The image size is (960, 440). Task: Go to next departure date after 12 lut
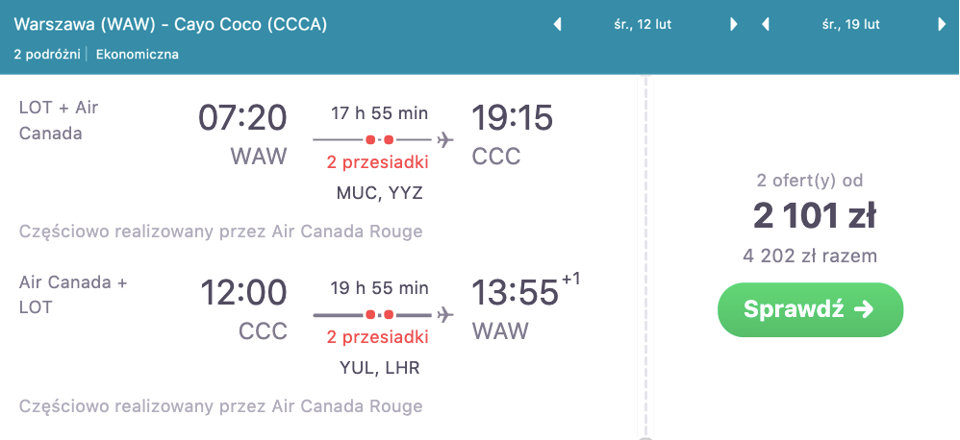point(734,25)
